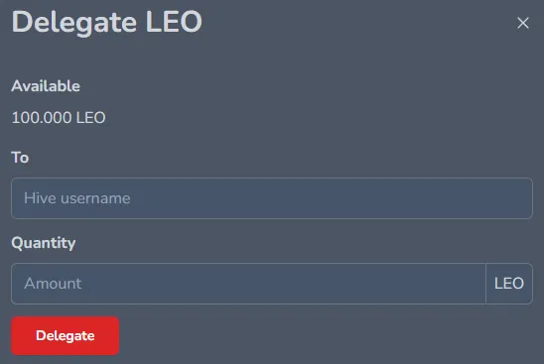Screen dimensions: 544x364
Task: Click the X icon beside the title
Action: tap(523, 23)
